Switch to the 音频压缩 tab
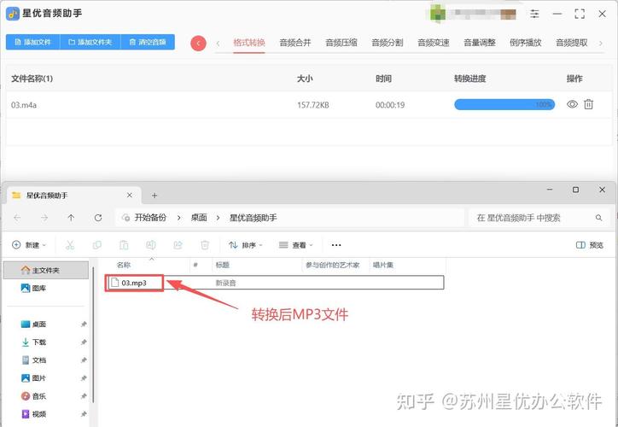The height and width of the screenshot is (427, 618). coord(341,43)
